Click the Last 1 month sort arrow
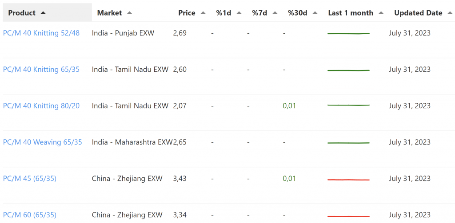 [x=381, y=13]
